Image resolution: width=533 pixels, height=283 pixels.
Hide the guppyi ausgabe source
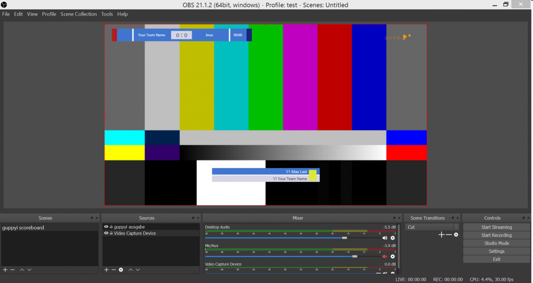(x=106, y=227)
